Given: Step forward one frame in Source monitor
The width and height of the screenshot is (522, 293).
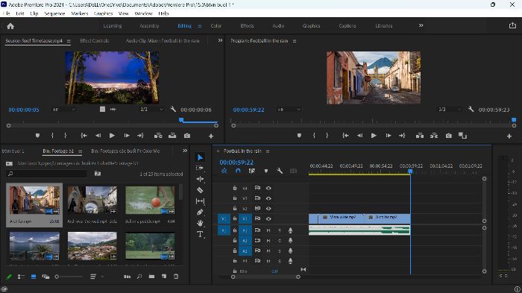Looking at the screenshot, I should point(127,136).
